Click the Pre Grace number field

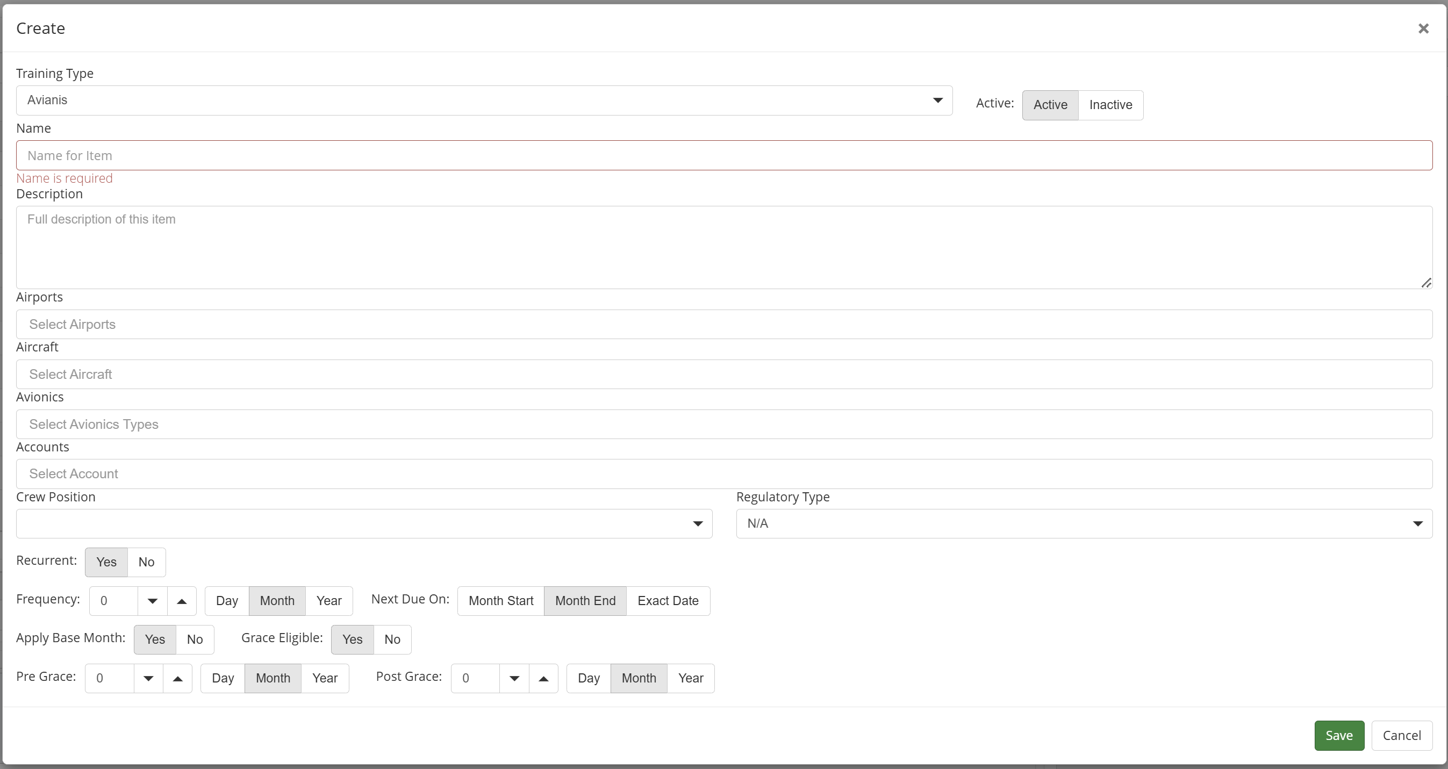110,679
